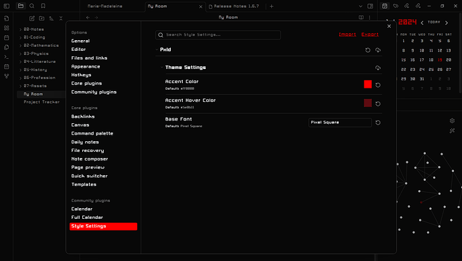Screen dimensions: 462x261
Task: Expand the 03-Physics folder
Action: pyautogui.click(x=20, y=54)
